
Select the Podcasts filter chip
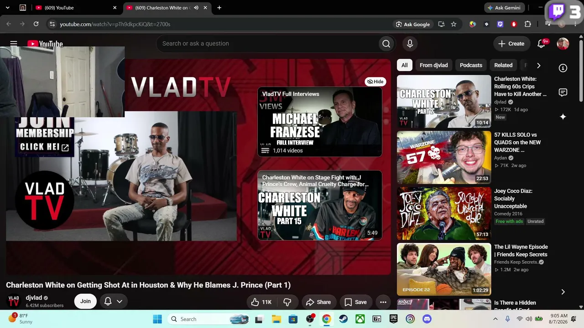tap(471, 65)
